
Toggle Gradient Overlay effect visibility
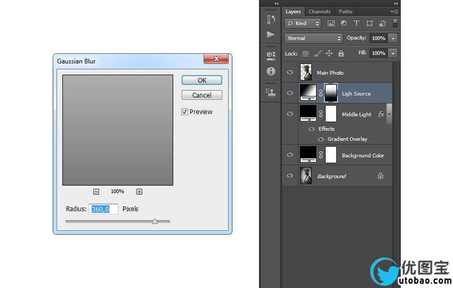tap(321, 139)
